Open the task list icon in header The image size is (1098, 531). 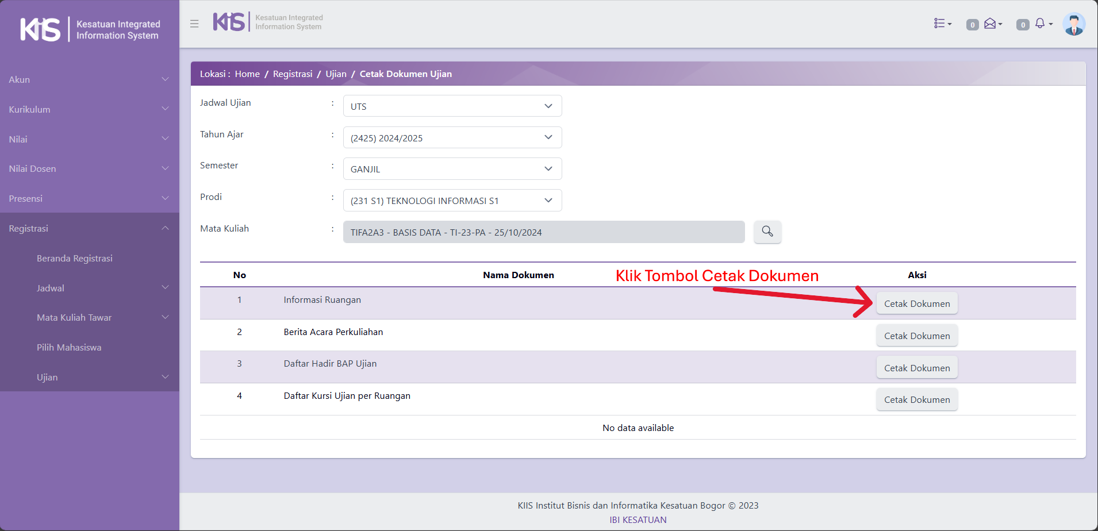[x=942, y=24]
